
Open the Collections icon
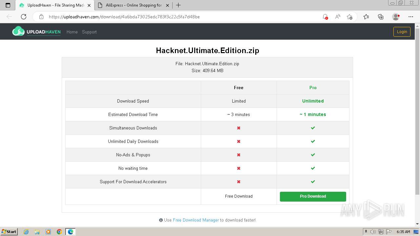pos(381,17)
